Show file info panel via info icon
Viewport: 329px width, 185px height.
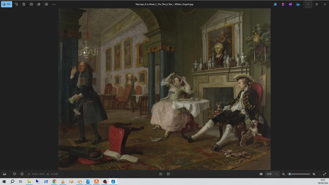click(x=22, y=174)
